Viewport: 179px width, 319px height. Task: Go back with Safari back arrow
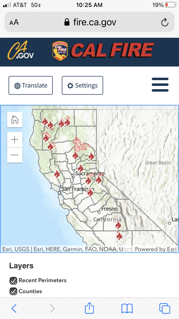14,308
